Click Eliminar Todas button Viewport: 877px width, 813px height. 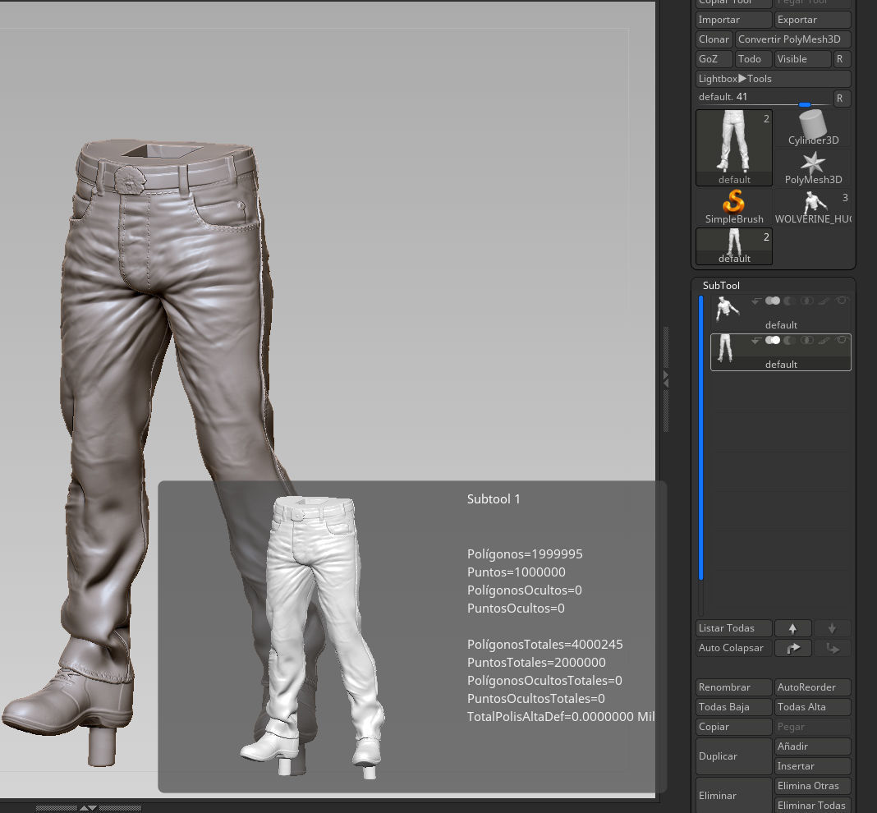click(x=813, y=805)
